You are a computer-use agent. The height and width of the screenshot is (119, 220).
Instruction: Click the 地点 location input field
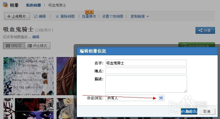[146, 71]
